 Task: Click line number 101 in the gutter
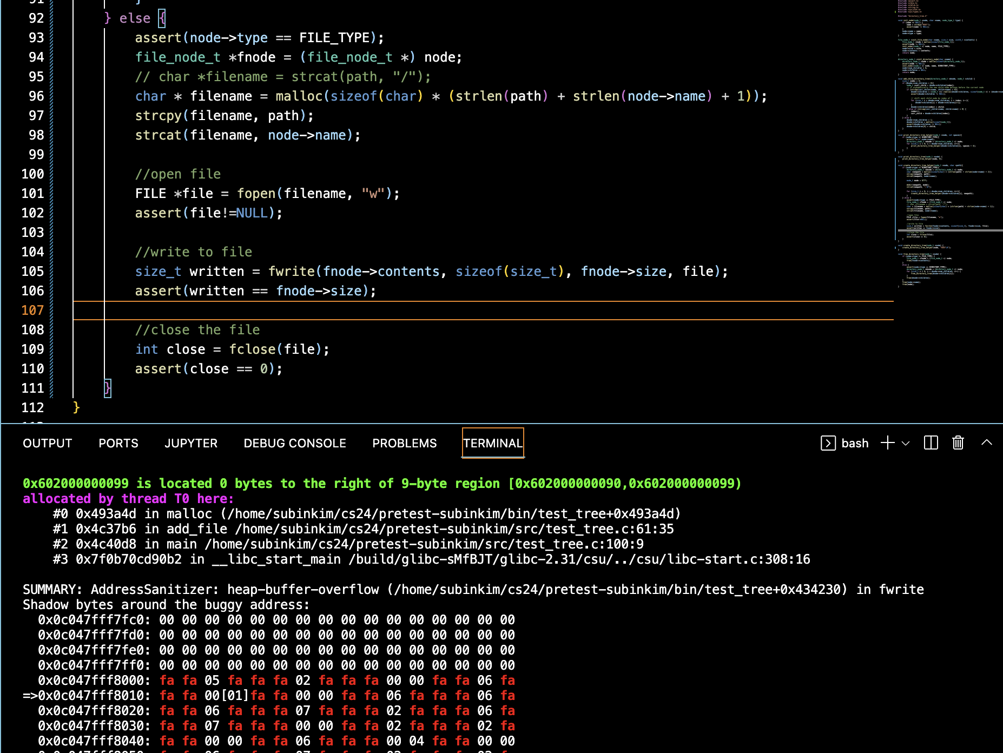pos(32,193)
